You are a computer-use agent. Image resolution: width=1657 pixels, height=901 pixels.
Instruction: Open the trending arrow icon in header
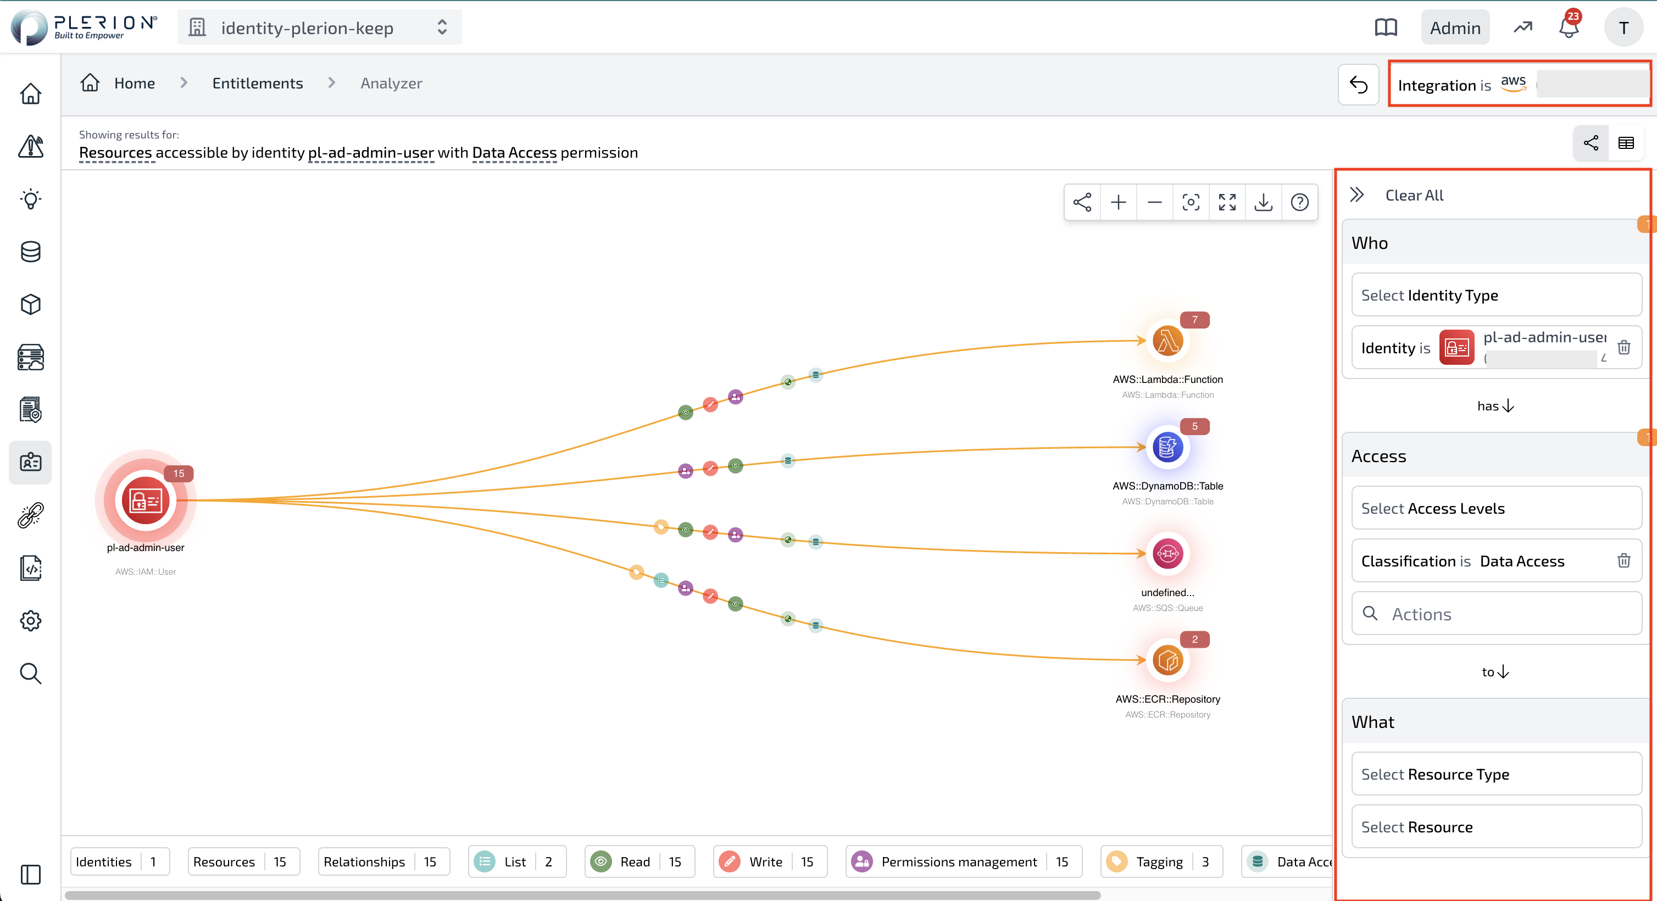(x=1522, y=27)
